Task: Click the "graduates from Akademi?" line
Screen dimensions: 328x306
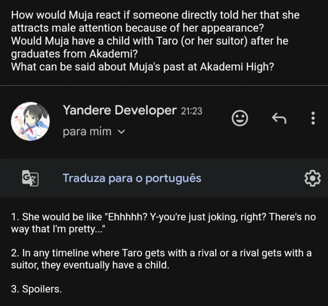Action: click(72, 54)
